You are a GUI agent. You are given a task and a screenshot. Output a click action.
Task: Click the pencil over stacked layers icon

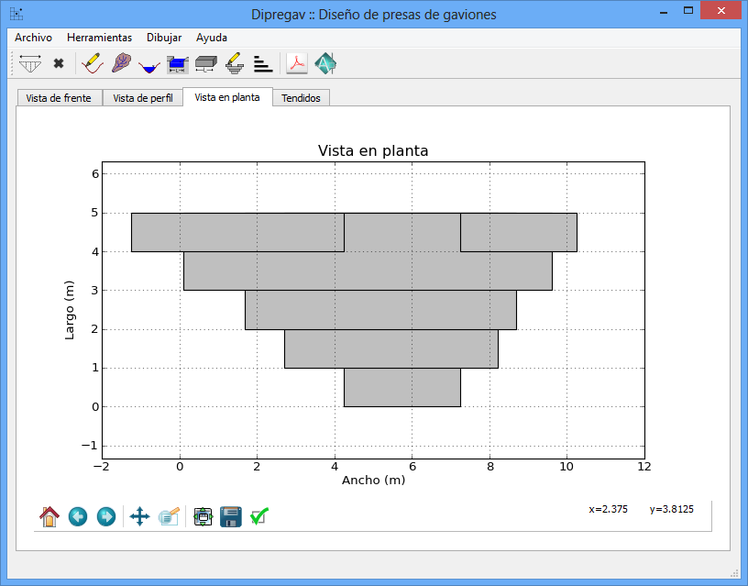point(234,64)
